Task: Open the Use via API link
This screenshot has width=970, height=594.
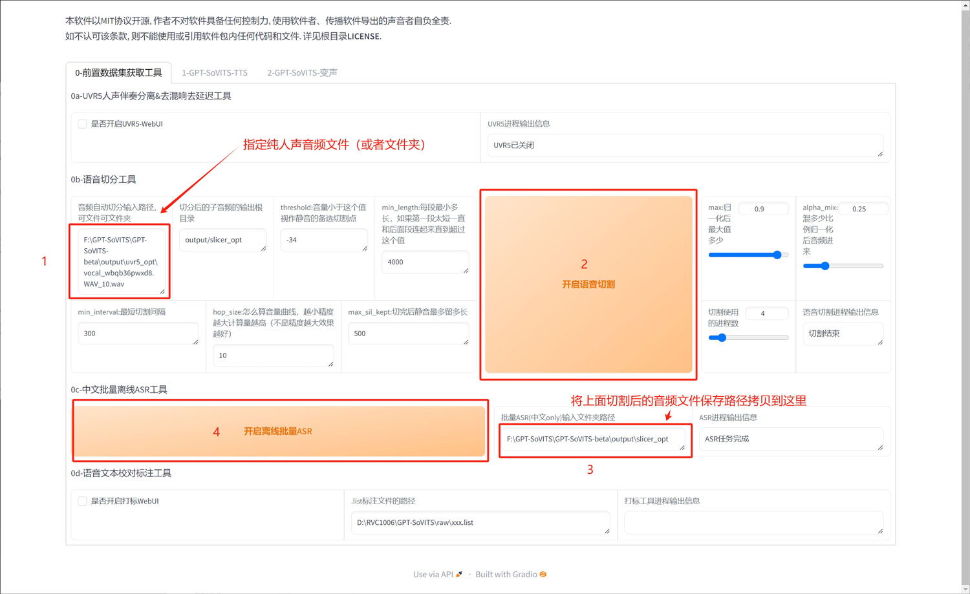Action: 433,573
